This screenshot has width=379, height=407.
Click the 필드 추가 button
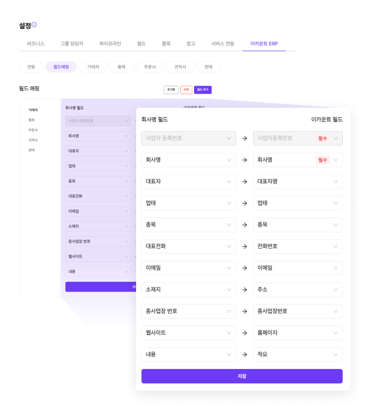(x=203, y=90)
